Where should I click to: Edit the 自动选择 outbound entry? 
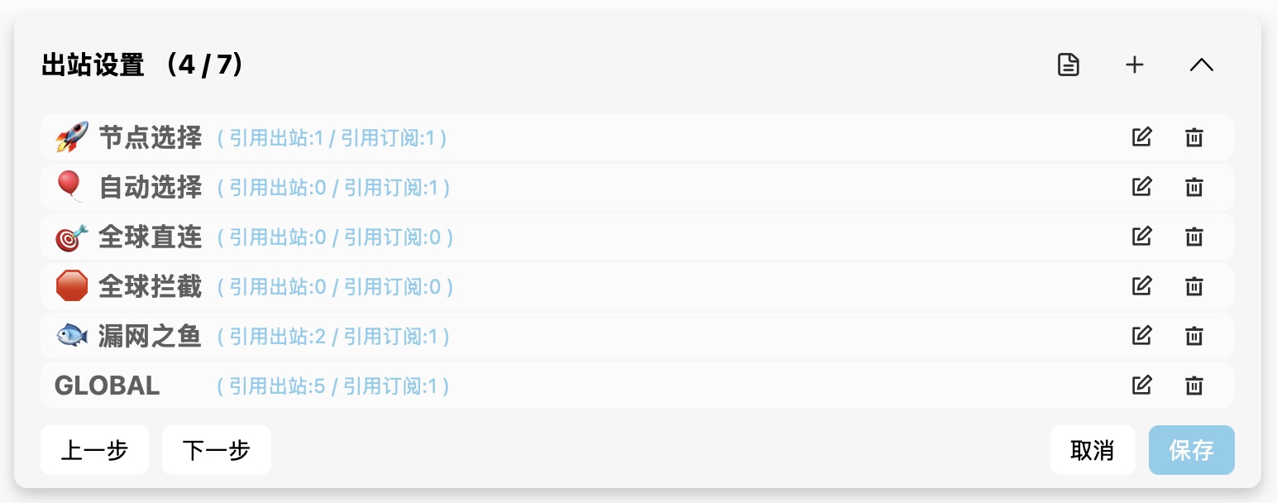pyautogui.click(x=1141, y=187)
